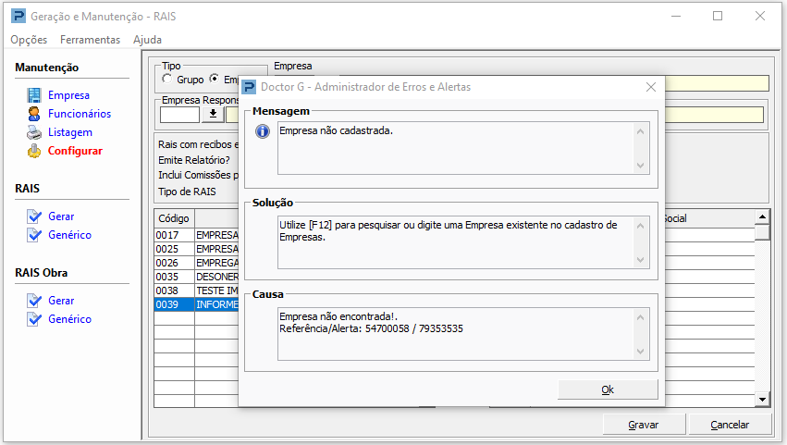Open the red Configurar link

75,151
